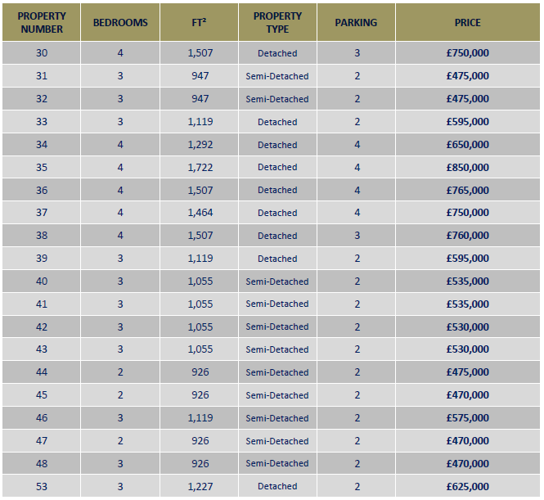Select the BEDROOMS column header

[120, 22]
